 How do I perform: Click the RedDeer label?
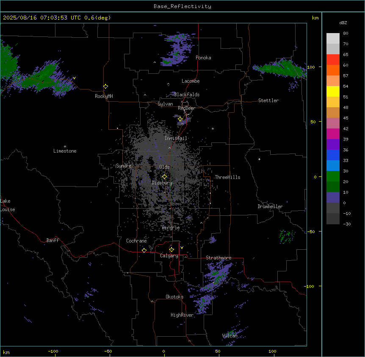tap(186, 108)
